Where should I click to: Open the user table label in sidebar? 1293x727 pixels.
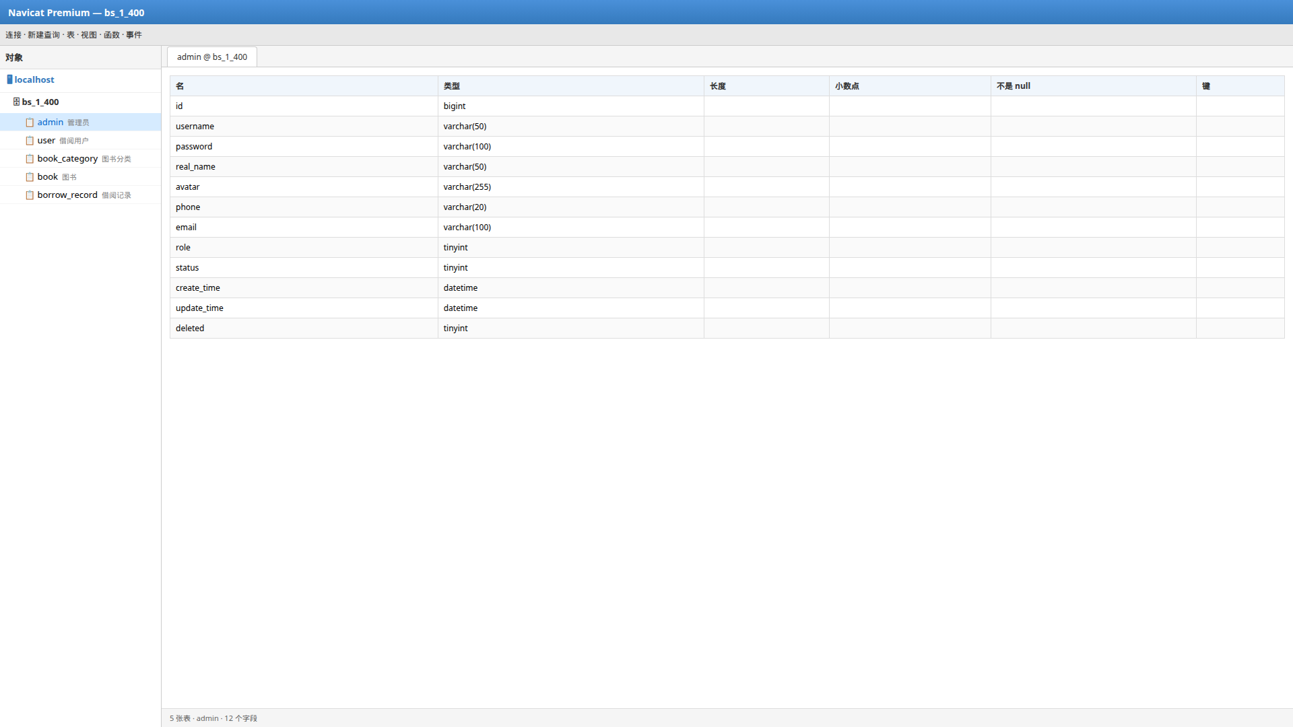(x=46, y=141)
